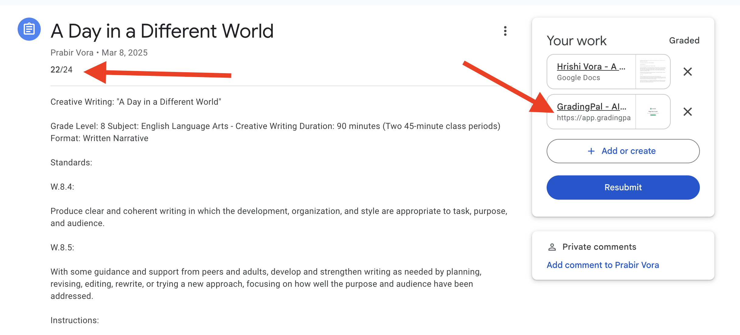Screen dimensions: 740x335
Task: Open the Google Docs attachment thumbnail preview
Action: 653,71
